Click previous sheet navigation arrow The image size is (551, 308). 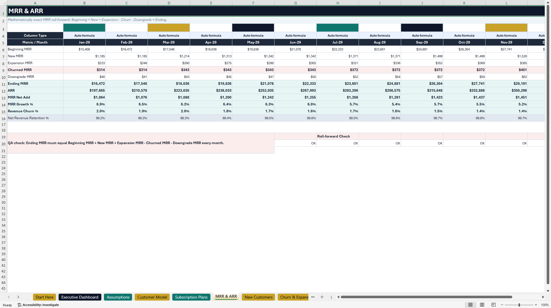pos(9,297)
